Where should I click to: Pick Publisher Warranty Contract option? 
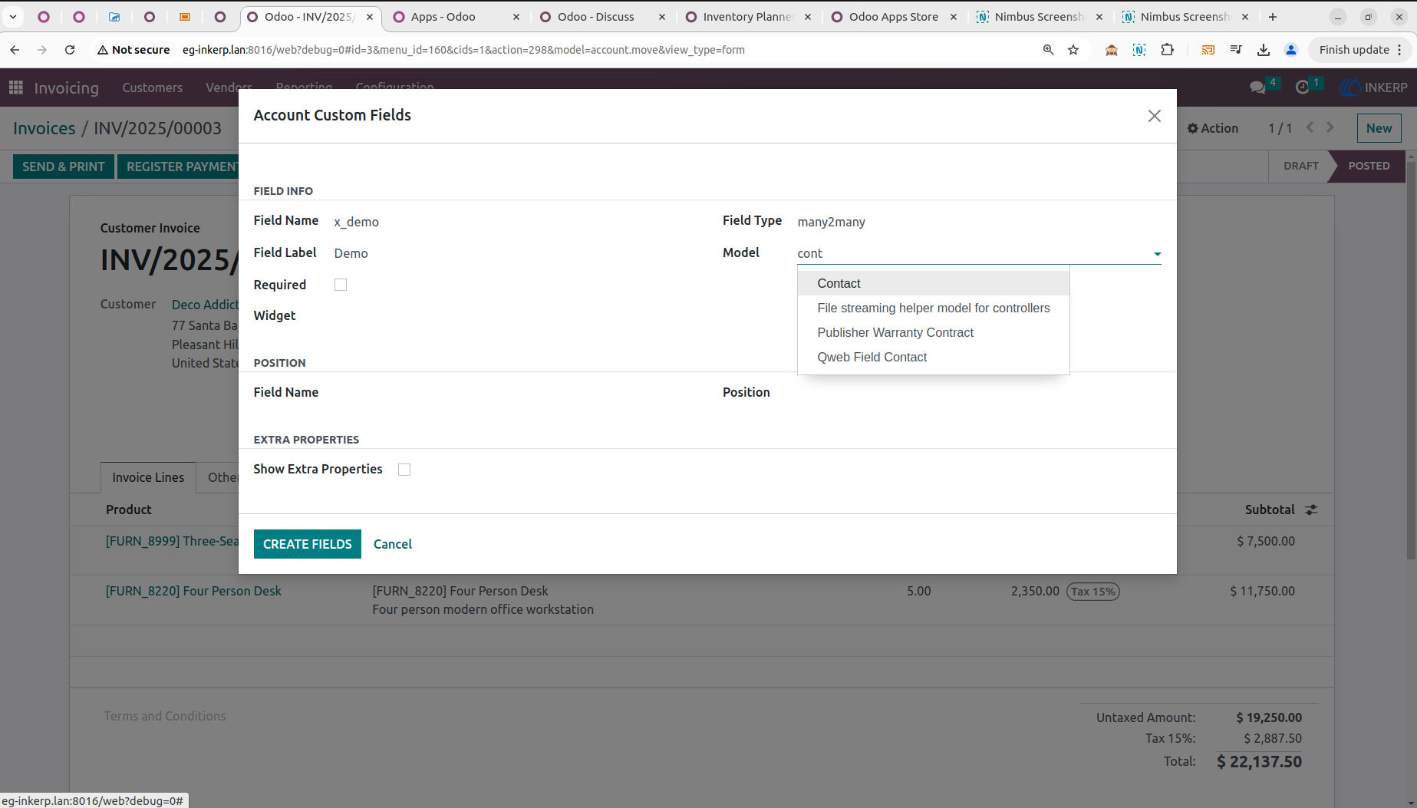(934, 332)
